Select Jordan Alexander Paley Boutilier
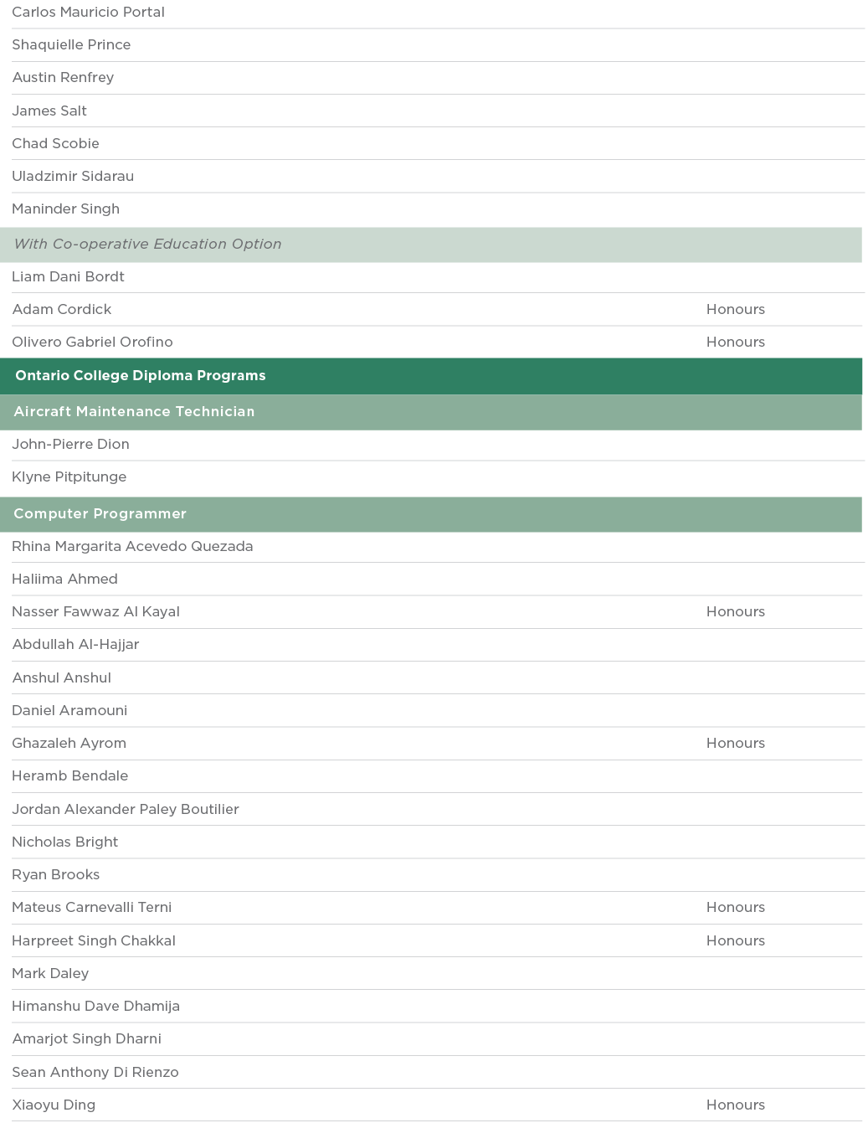The width and height of the screenshot is (868, 1123). pyautogui.click(x=126, y=810)
